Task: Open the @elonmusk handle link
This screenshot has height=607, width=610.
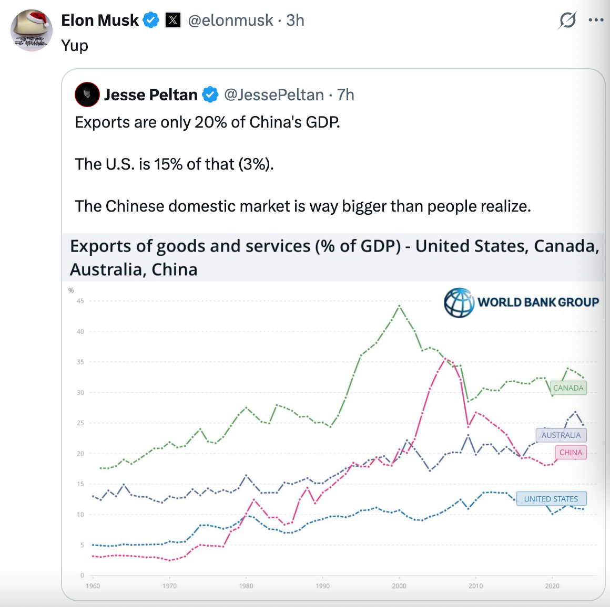Action: (230, 20)
